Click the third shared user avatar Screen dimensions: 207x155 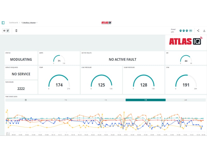click(x=187, y=31)
